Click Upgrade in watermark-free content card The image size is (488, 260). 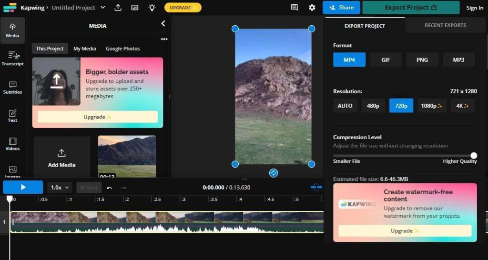(405, 231)
